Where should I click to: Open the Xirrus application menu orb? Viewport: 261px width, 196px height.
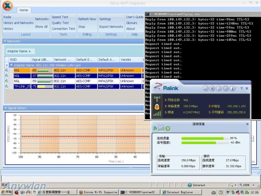pyautogui.click(x=8, y=6)
